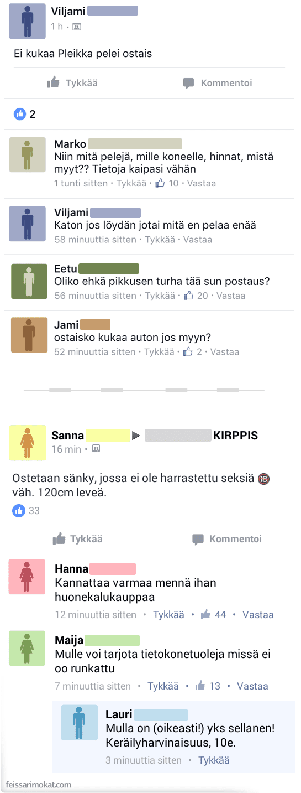Open the KIRPPIS group name link
Screen dimensions: 301x793
pyautogui.click(x=236, y=436)
